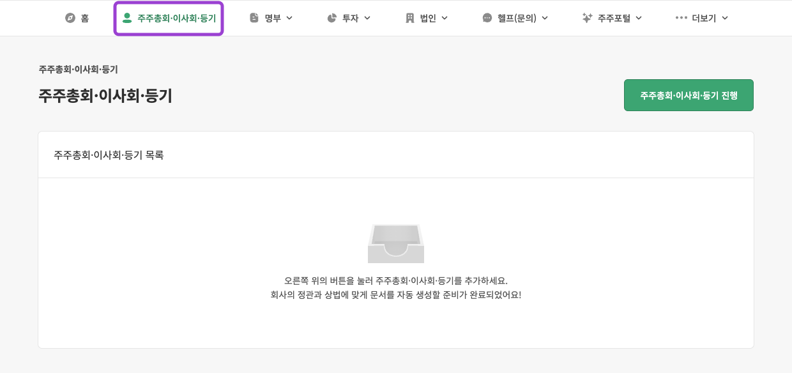792x373 pixels.
Task: Click the ellipsis icon next to 더보기
Action: (681, 18)
